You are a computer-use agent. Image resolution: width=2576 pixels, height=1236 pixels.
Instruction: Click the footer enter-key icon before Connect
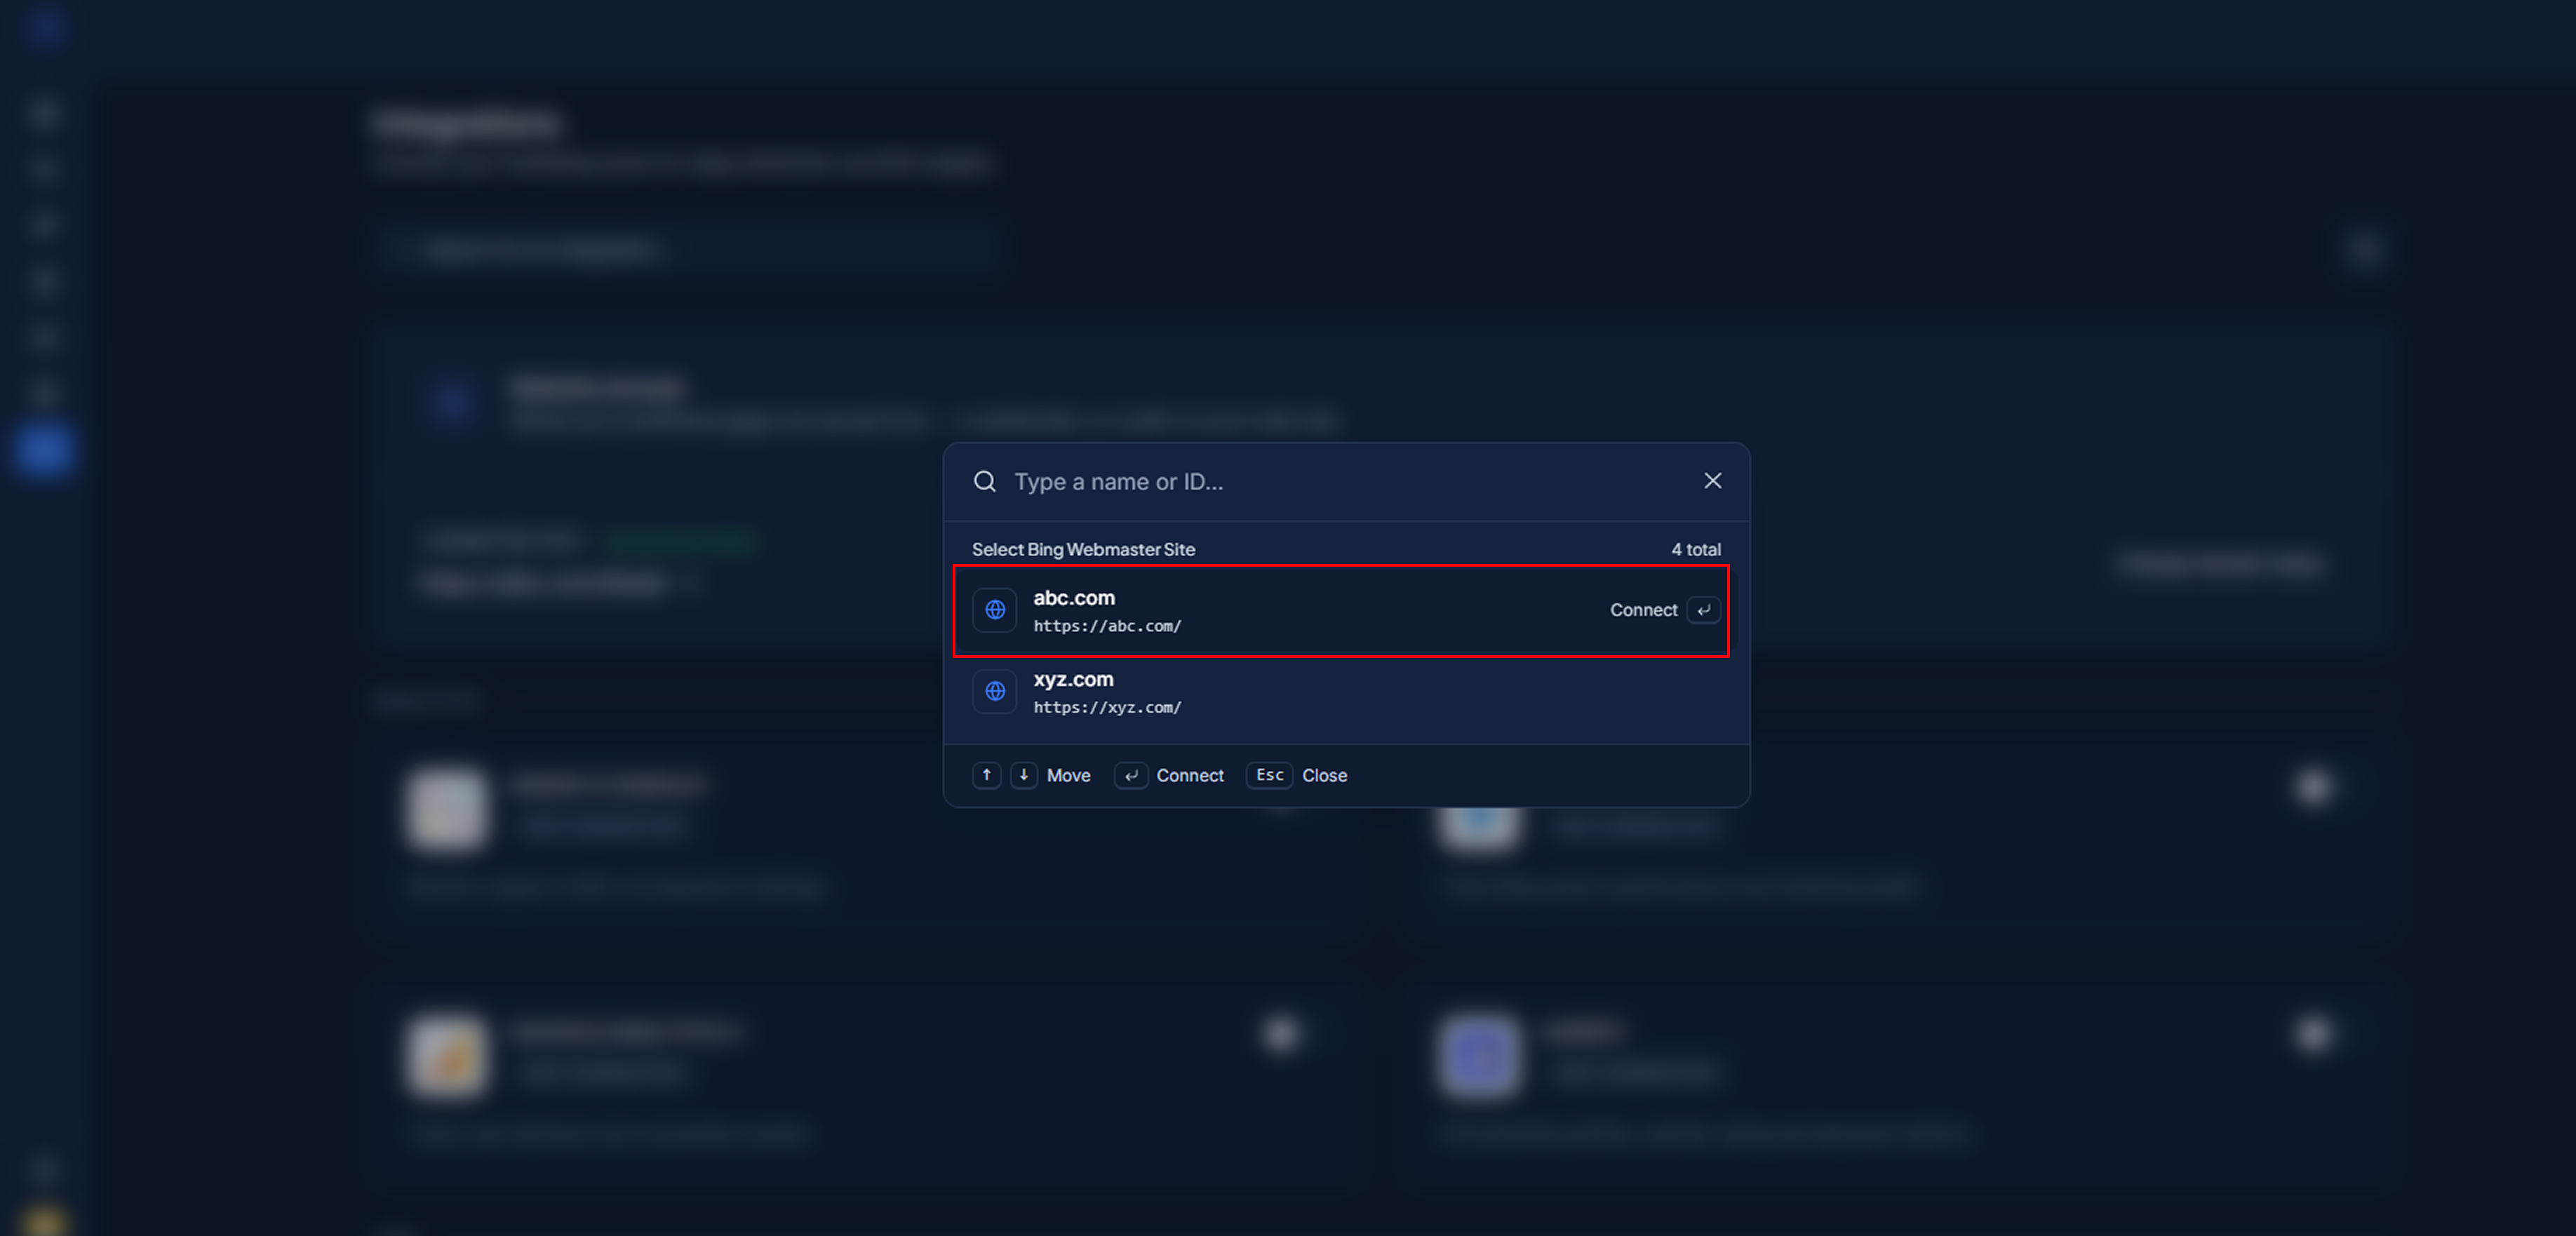coord(1130,775)
